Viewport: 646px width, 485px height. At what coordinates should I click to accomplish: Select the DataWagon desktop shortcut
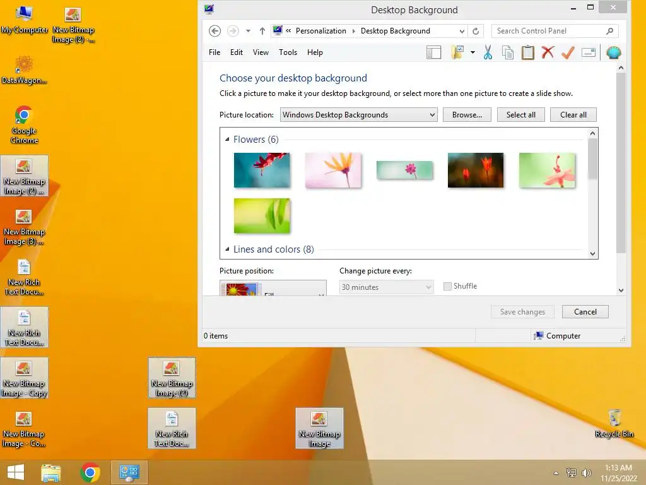(25, 70)
